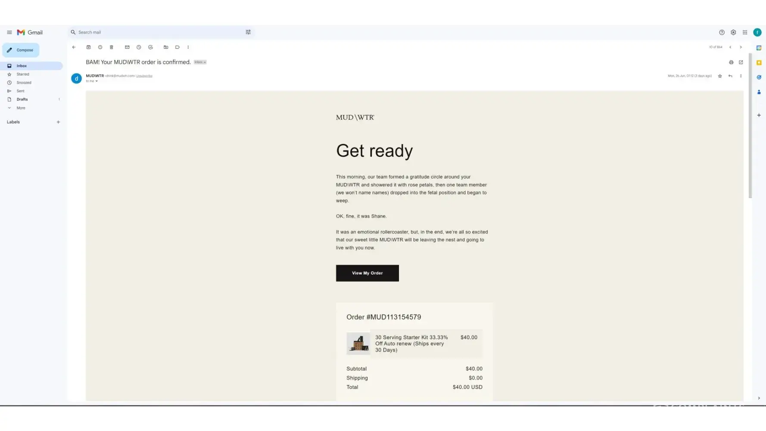Image resolution: width=766 pixels, height=431 pixels.
Task: Open the Google account avatar menu
Action: (x=757, y=32)
